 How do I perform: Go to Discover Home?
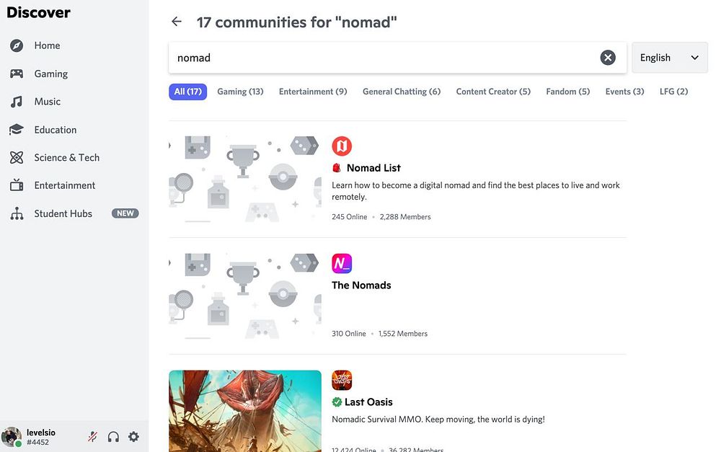[47, 45]
